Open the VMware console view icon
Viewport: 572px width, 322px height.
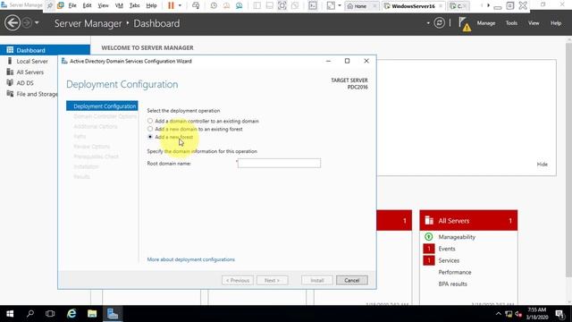313,5
